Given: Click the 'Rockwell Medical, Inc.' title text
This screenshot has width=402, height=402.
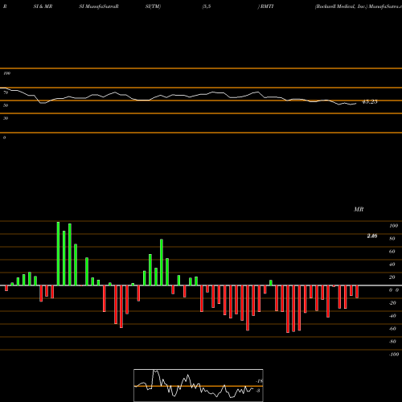Looking at the screenshot, I should [x=341, y=6].
